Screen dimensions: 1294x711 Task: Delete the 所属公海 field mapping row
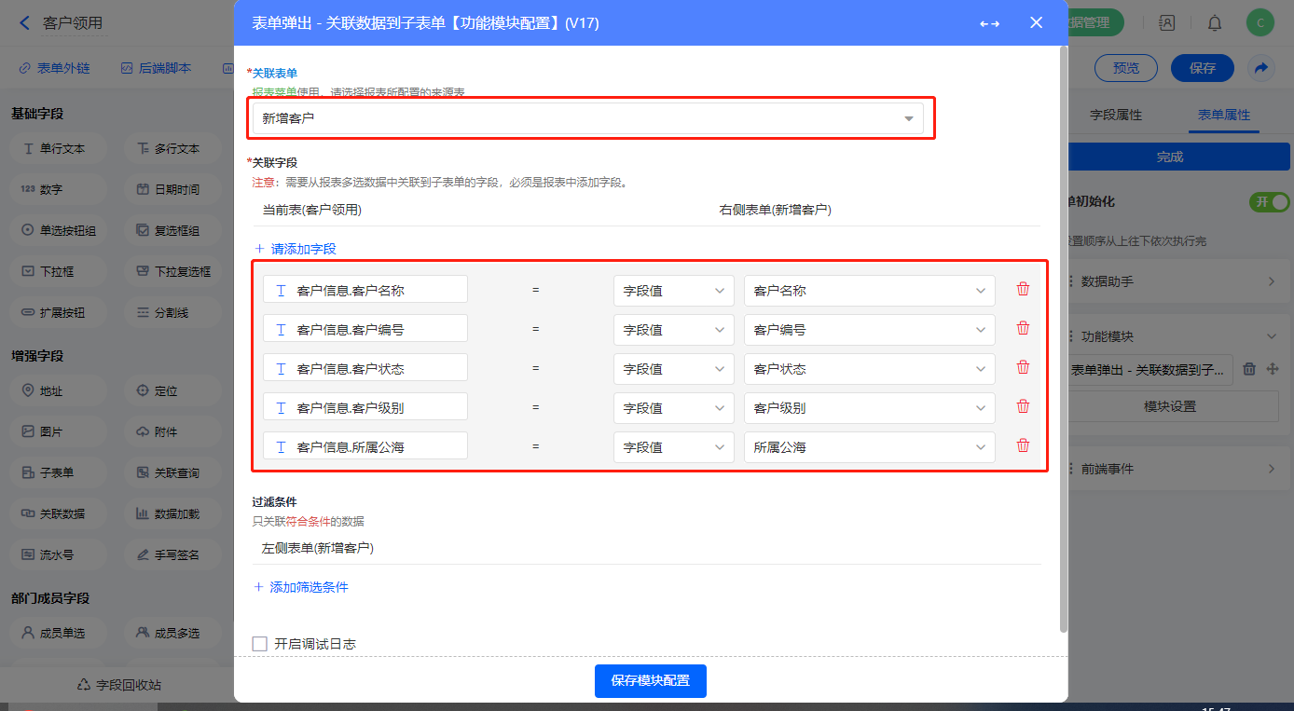pos(1023,445)
